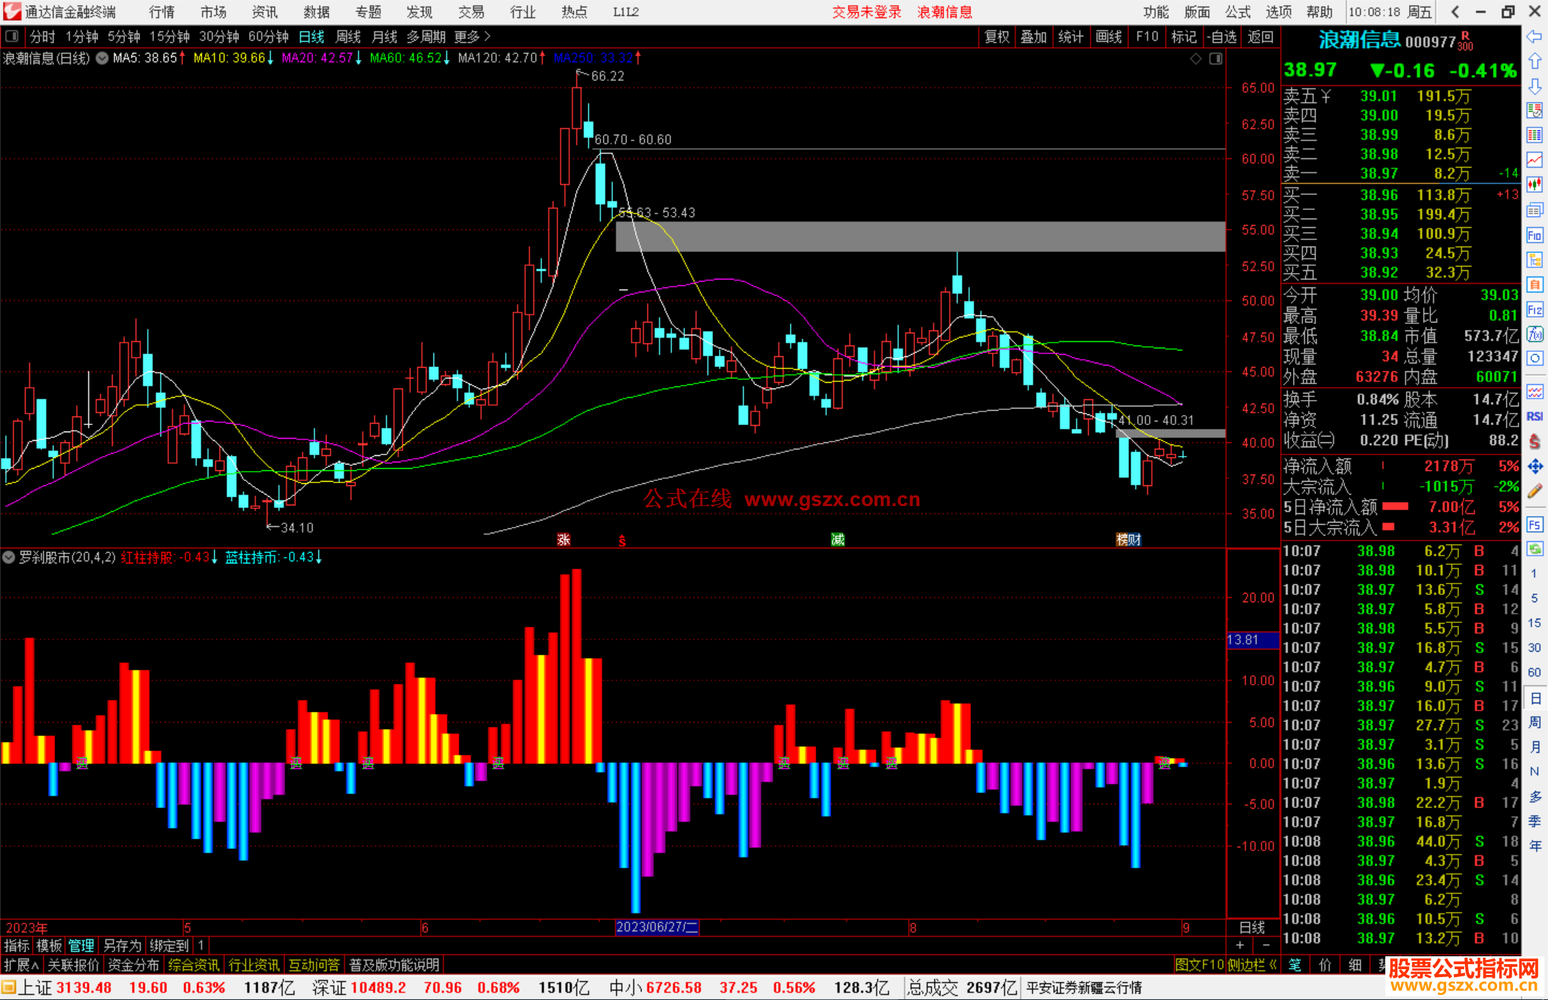Click the 2023/06/27 date marker on timeline
This screenshot has width=1548, height=1000.
point(656,927)
